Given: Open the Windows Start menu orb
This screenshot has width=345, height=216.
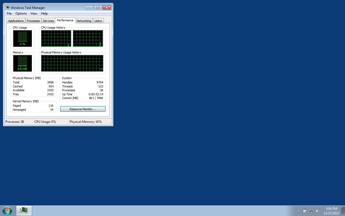Looking at the screenshot, I should tap(7, 210).
